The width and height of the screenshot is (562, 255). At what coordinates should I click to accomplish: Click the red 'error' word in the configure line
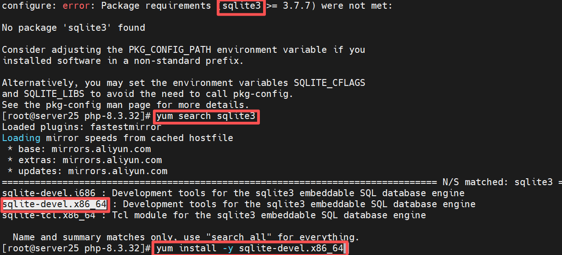click(76, 6)
